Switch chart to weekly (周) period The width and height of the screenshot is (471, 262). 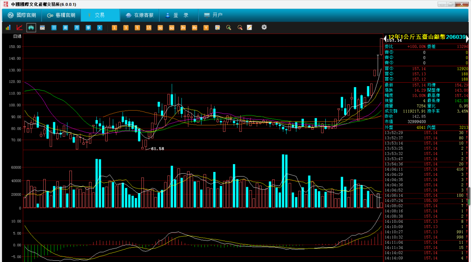(x=65, y=27)
